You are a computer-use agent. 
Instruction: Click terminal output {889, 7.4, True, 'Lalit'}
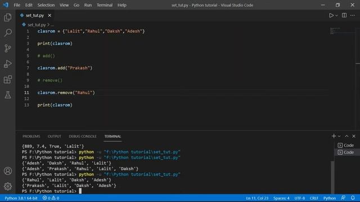tap(53, 146)
